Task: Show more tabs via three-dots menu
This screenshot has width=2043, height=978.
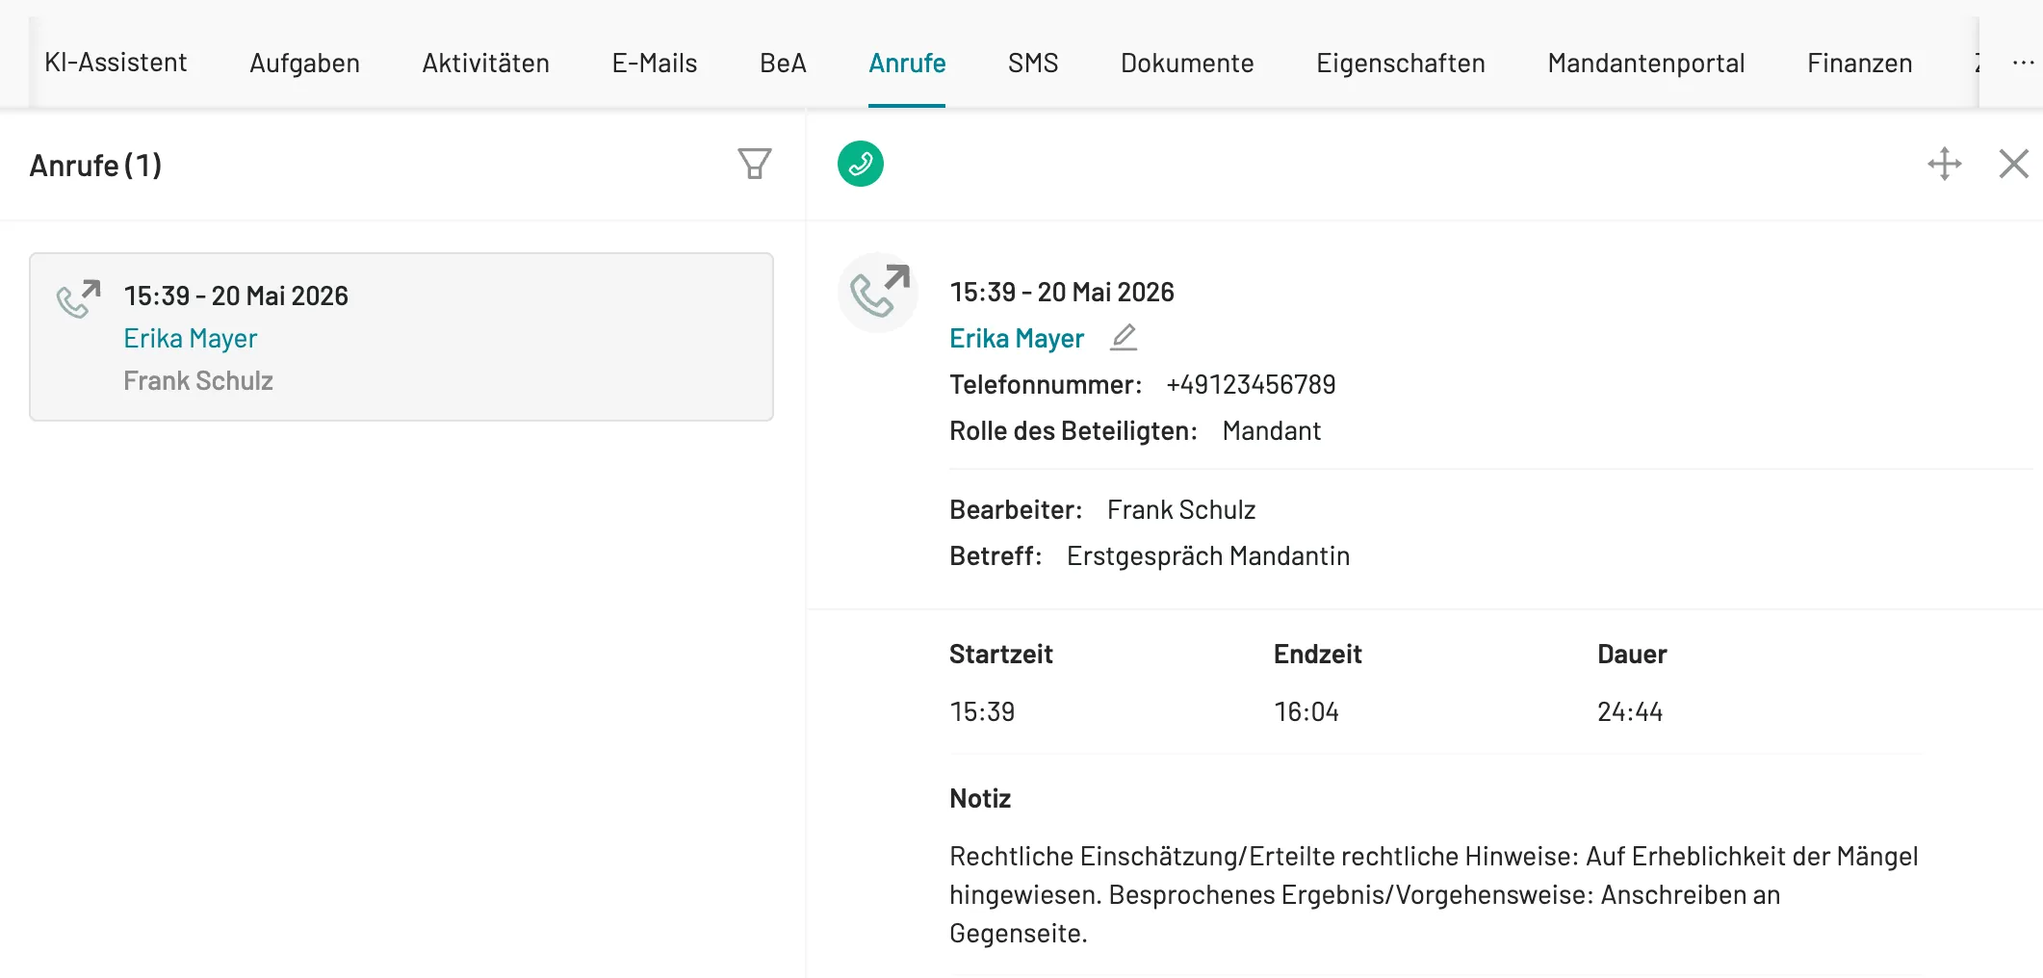Action: (x=2023, y=63)
